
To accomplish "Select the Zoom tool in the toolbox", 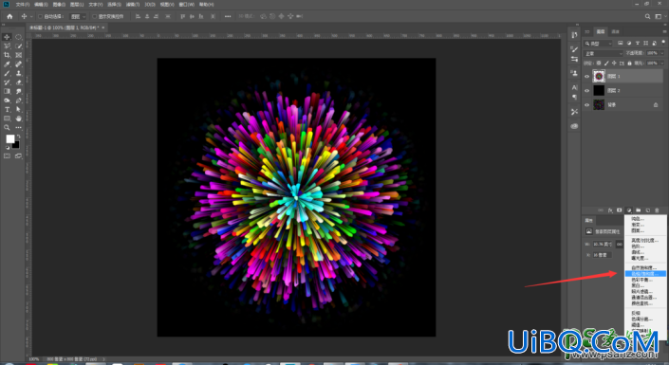I will [x=7, y=127].
